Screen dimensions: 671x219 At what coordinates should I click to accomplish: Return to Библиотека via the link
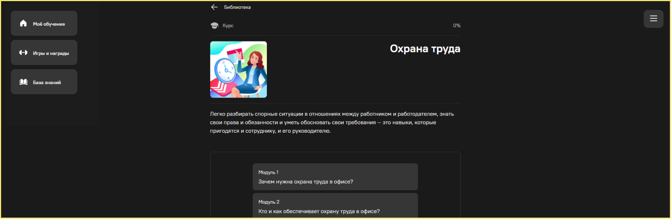point(237,7)
